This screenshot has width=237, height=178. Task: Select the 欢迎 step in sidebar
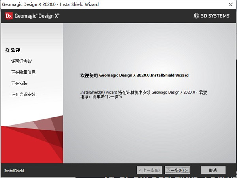pos(15,50)
